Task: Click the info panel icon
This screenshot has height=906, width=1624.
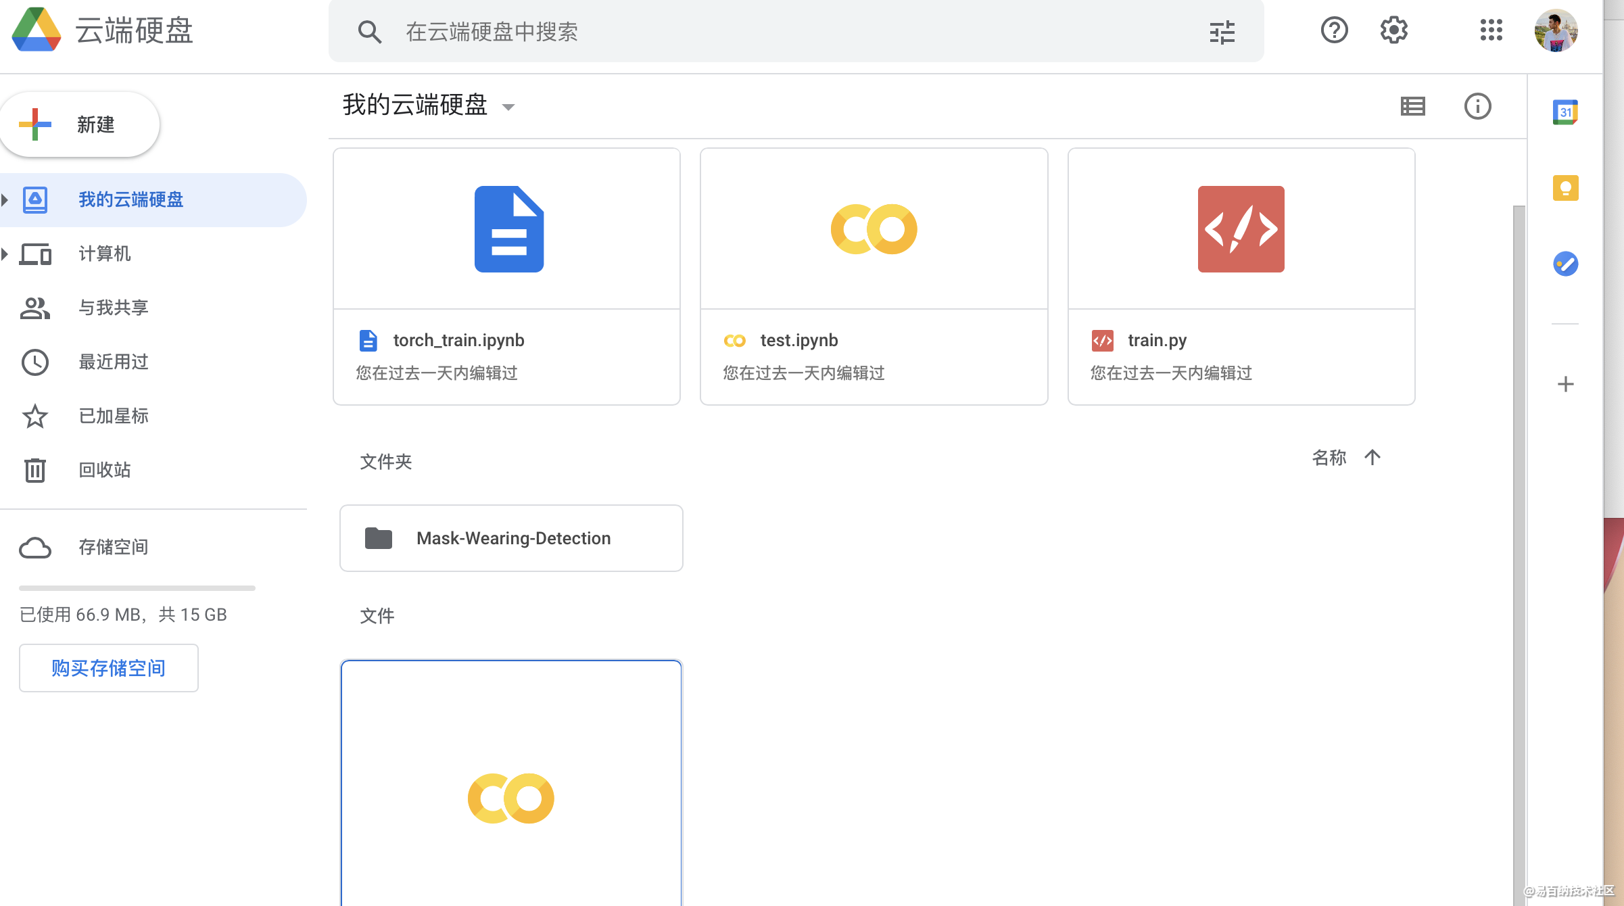Action: 1478,106
